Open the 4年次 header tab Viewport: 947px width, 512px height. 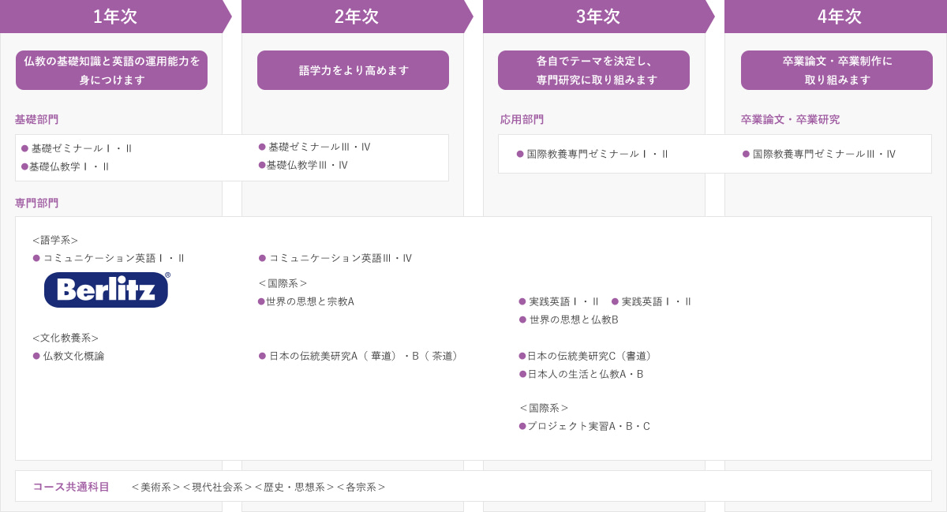pyautogui.click(x=840, y=17)
